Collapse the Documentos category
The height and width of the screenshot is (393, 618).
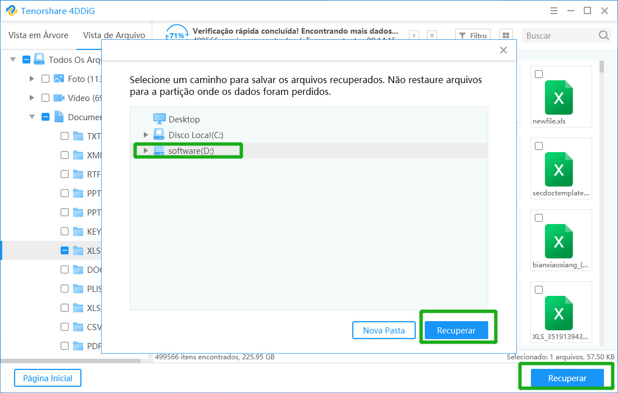[x=32, y=117]
